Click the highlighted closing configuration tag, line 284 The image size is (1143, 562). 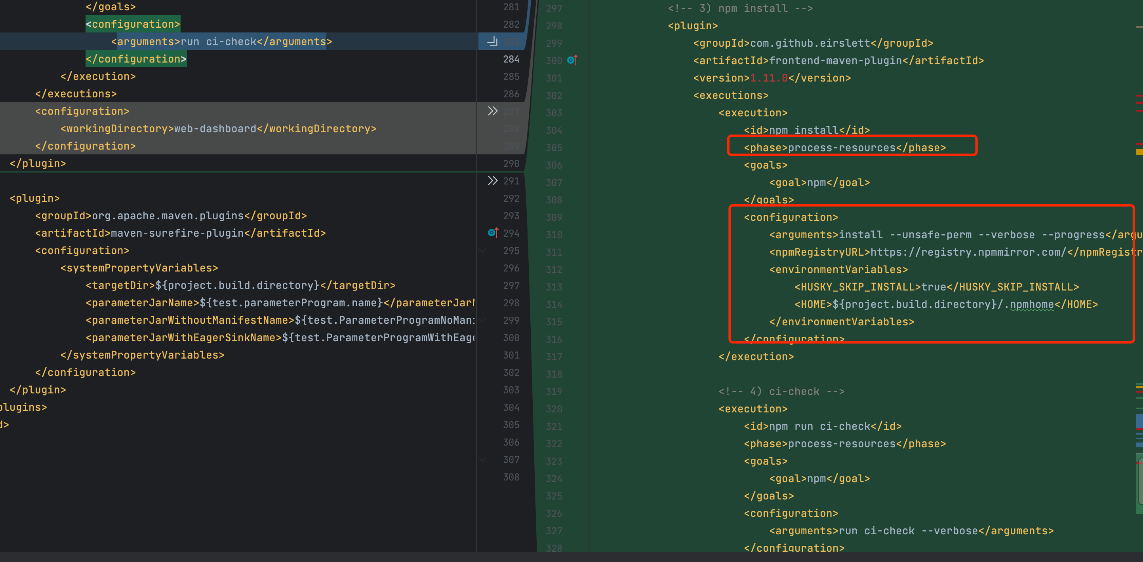pos(136,59)
